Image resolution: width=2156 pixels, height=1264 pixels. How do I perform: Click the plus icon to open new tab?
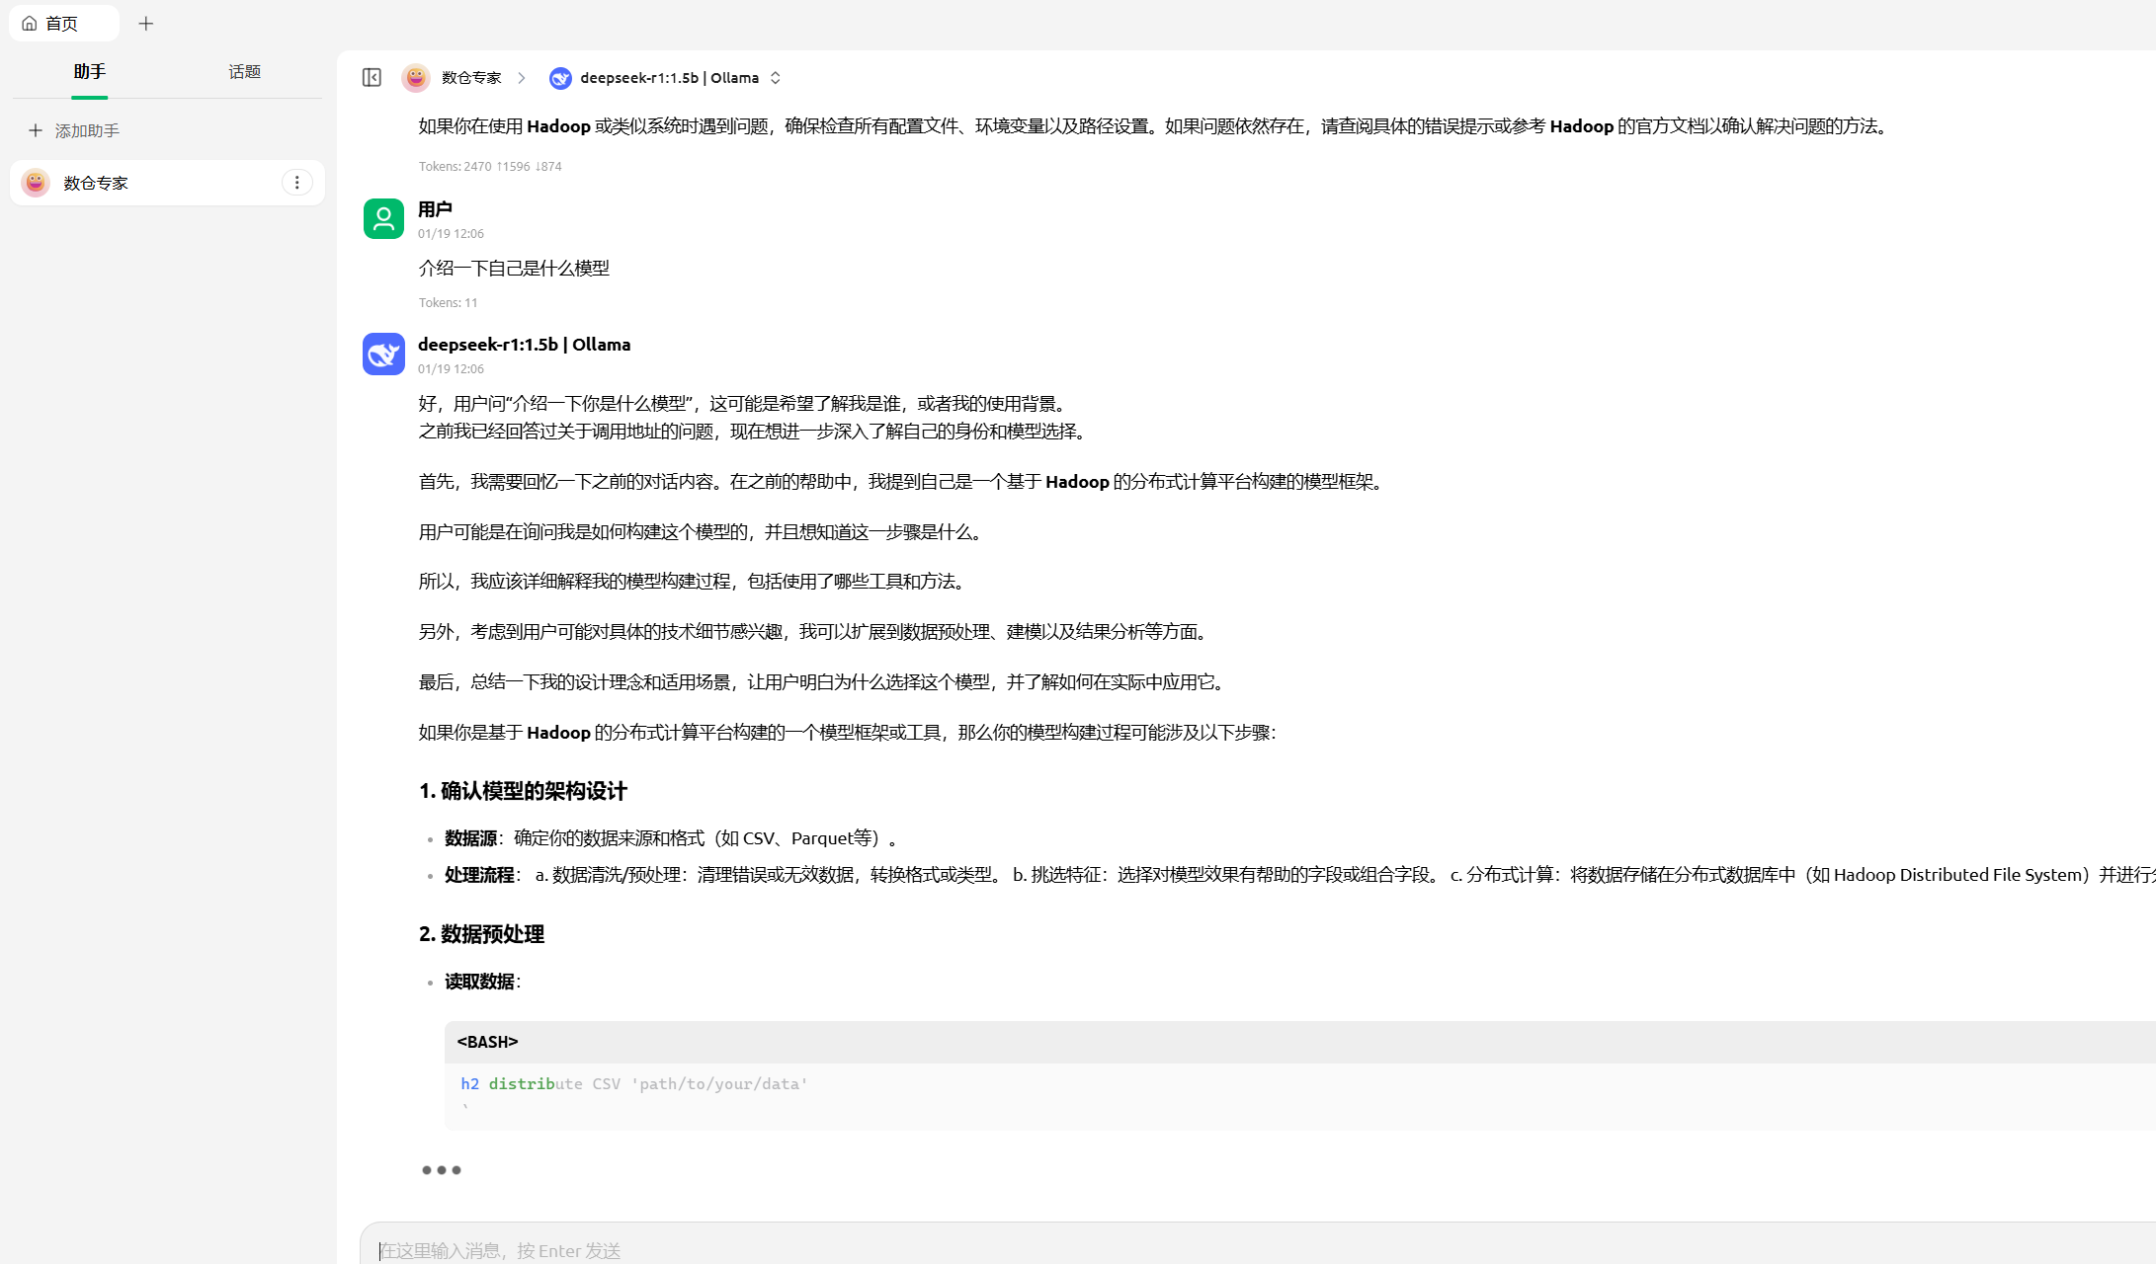[x=146, y=24]
